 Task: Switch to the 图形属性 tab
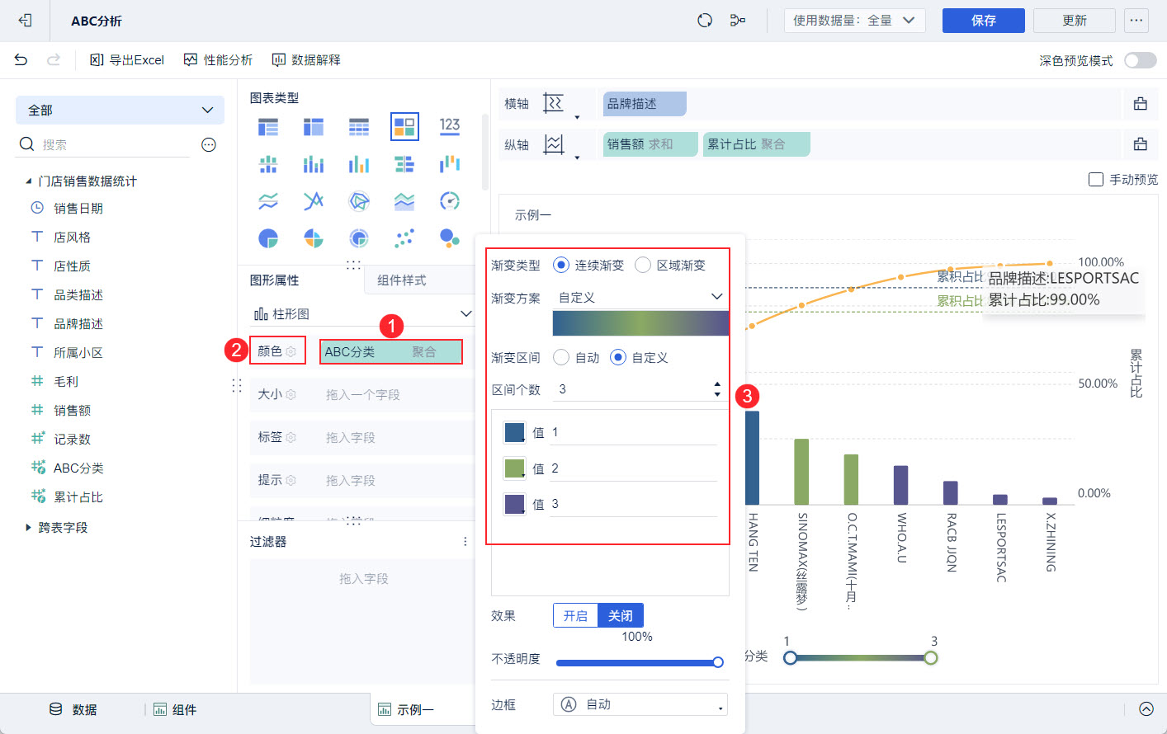coord(275,280)
